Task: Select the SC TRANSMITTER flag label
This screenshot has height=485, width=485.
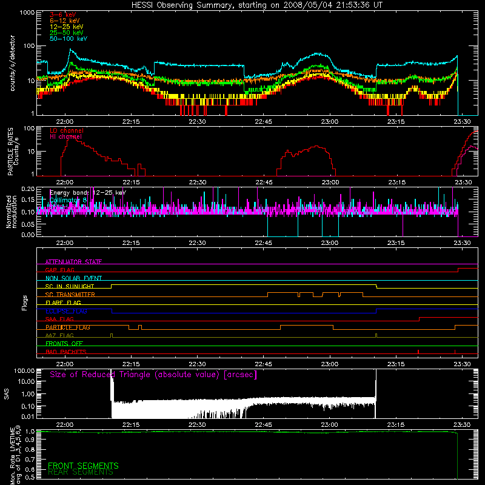Action: [x=70, y=295]
